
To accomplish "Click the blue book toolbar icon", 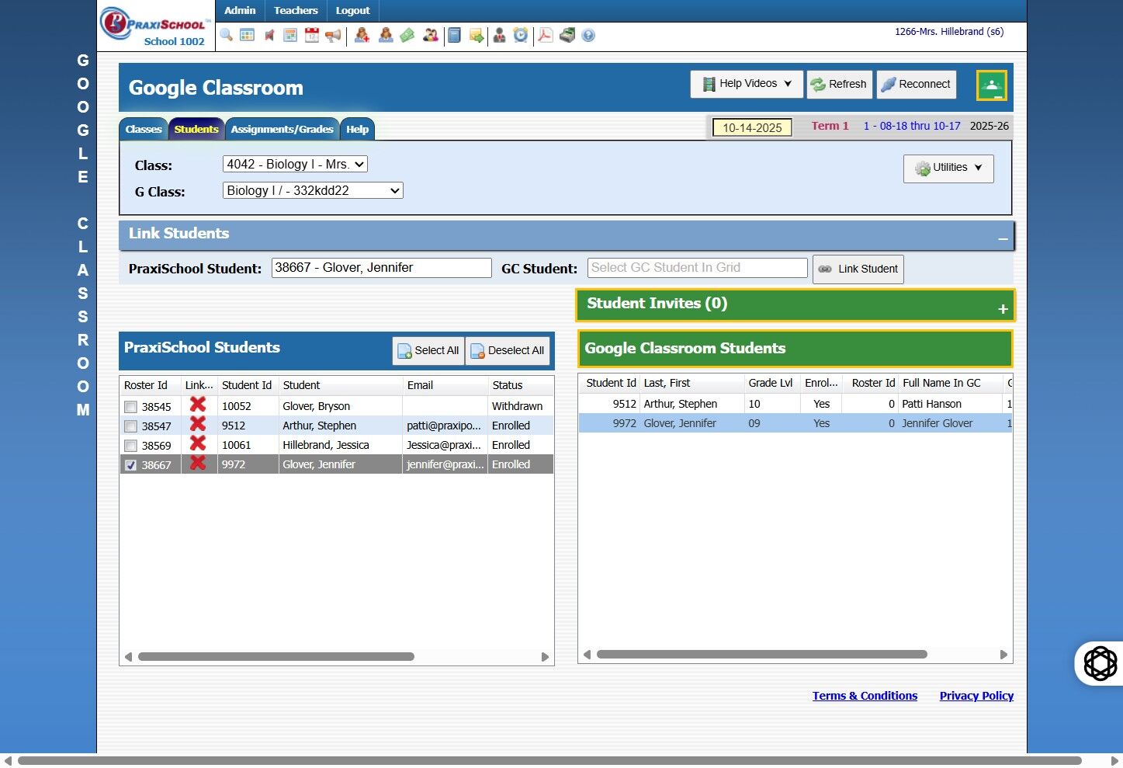I will (455, 35).
